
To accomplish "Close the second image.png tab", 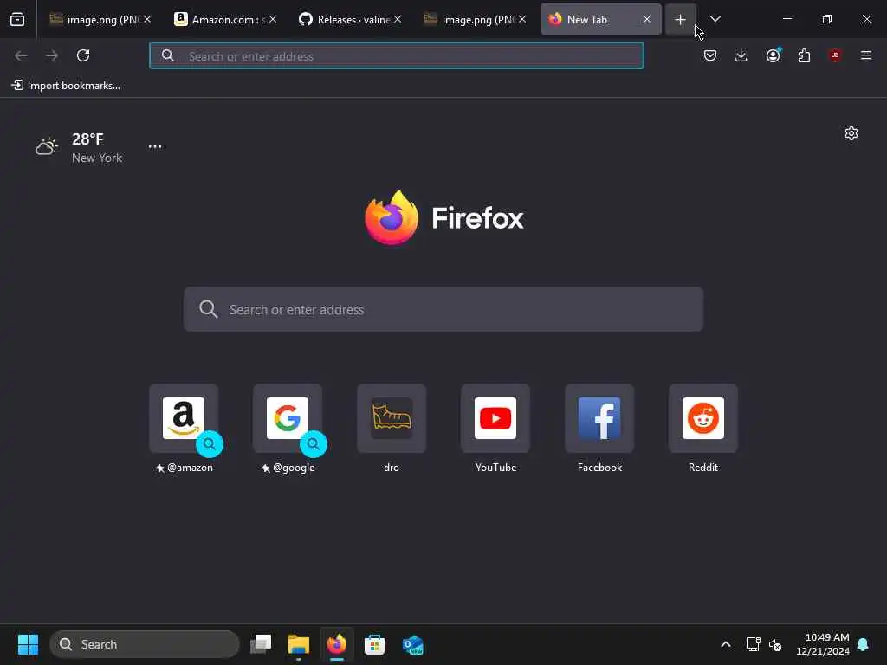I will [x=522, y=19].
